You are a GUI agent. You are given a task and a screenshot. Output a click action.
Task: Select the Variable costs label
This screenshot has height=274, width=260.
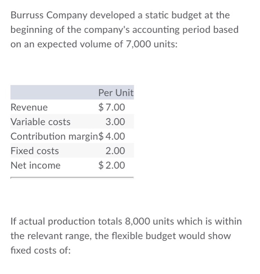(x=40, y=122)
